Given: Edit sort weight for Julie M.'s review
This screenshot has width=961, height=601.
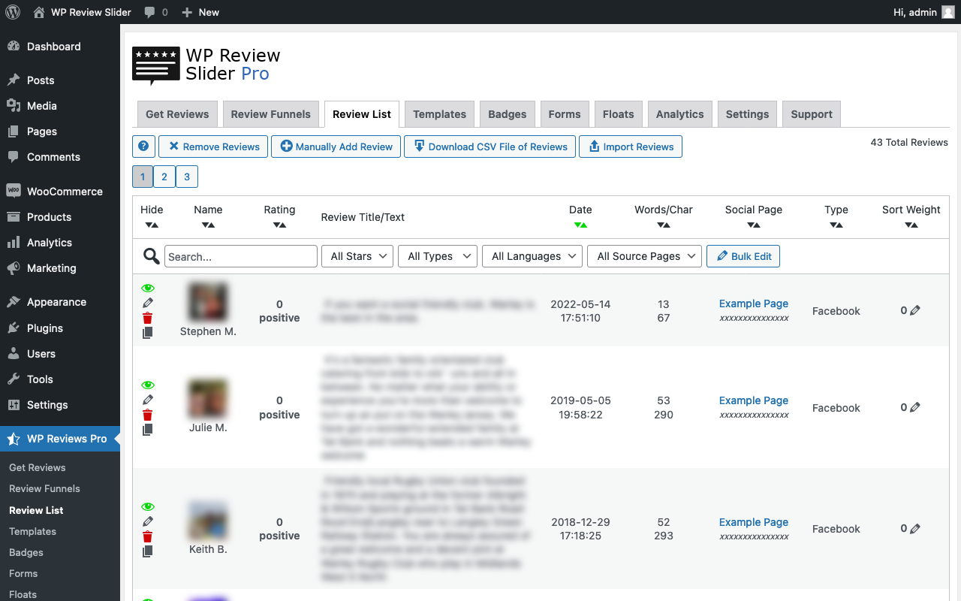Looking at the screenshot, I should pyautogui.click(x=915, y=407).
